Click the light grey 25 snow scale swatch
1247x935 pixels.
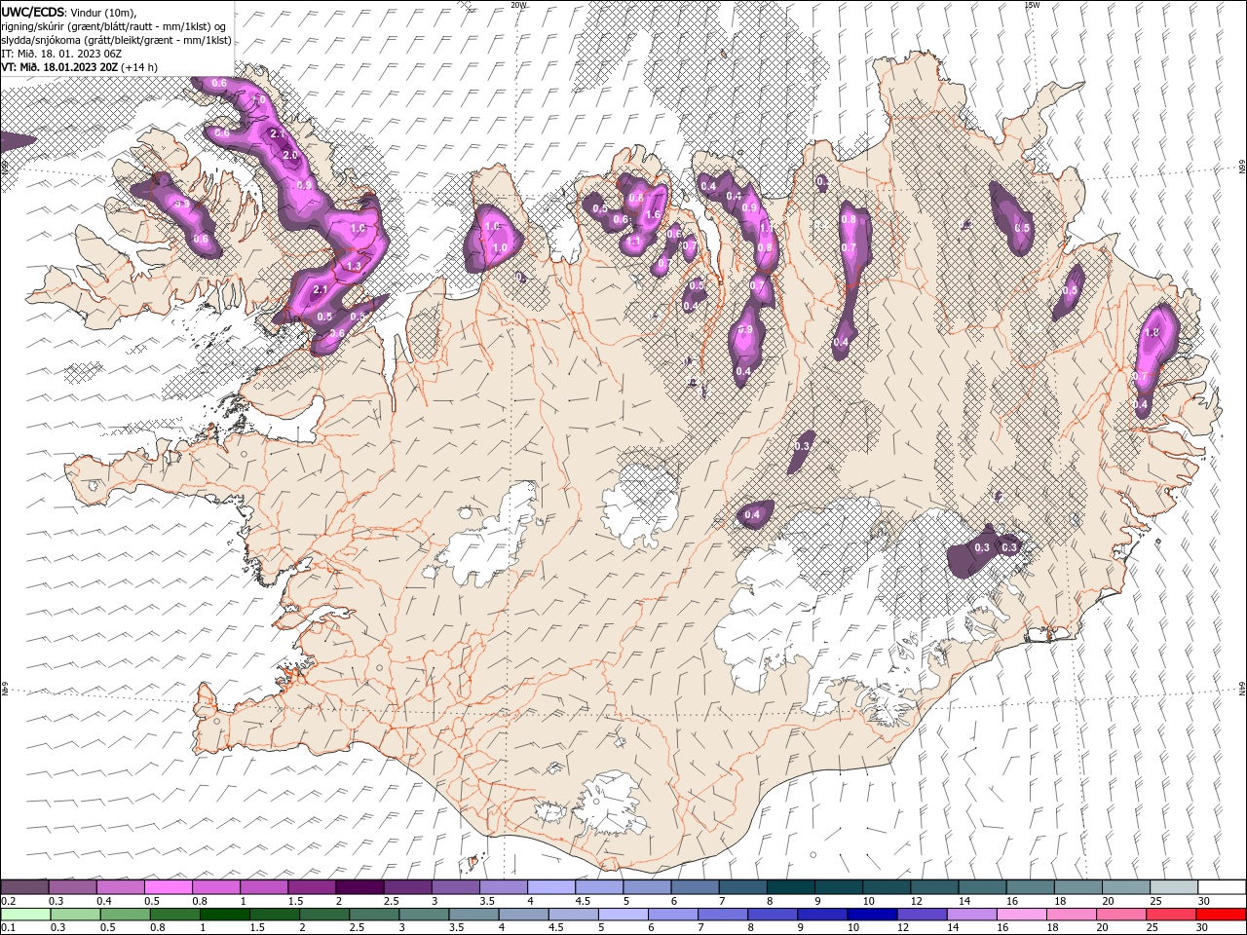coord(1174,887)
